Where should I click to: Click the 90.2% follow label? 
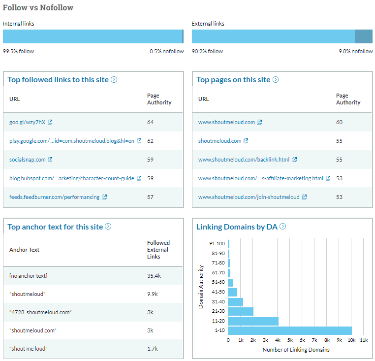click(207, 51)
